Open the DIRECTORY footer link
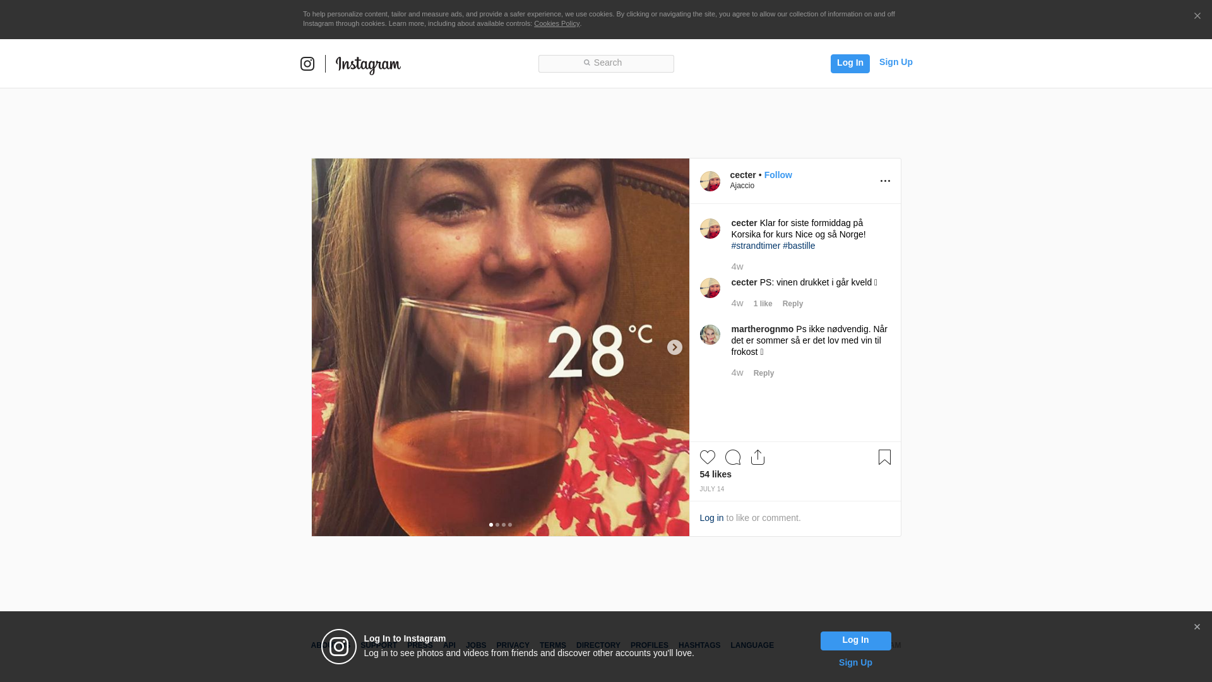The image size is (1212, 682). click(598, 645)
